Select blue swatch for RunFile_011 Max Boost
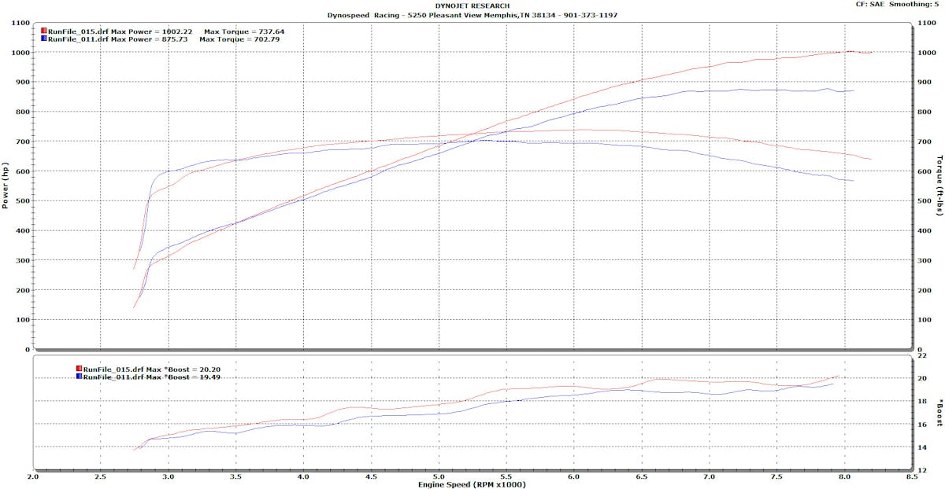Image resolution: width=945 pixels, height=489 pixels. pyautogui.click(x=79, y=377)
